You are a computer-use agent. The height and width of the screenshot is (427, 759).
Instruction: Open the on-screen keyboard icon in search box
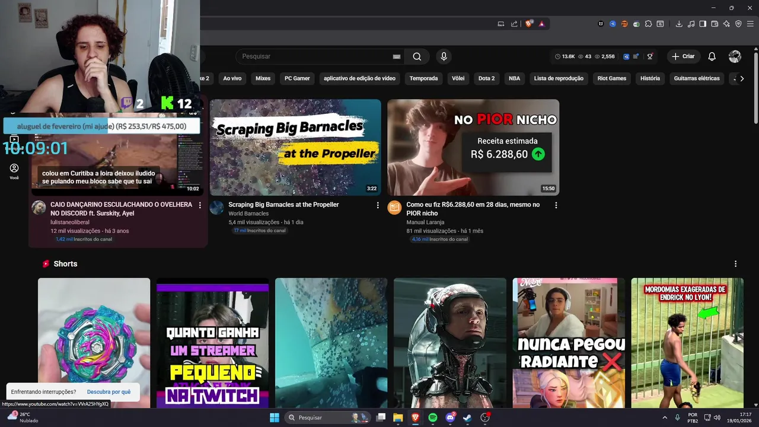[397, 56]
